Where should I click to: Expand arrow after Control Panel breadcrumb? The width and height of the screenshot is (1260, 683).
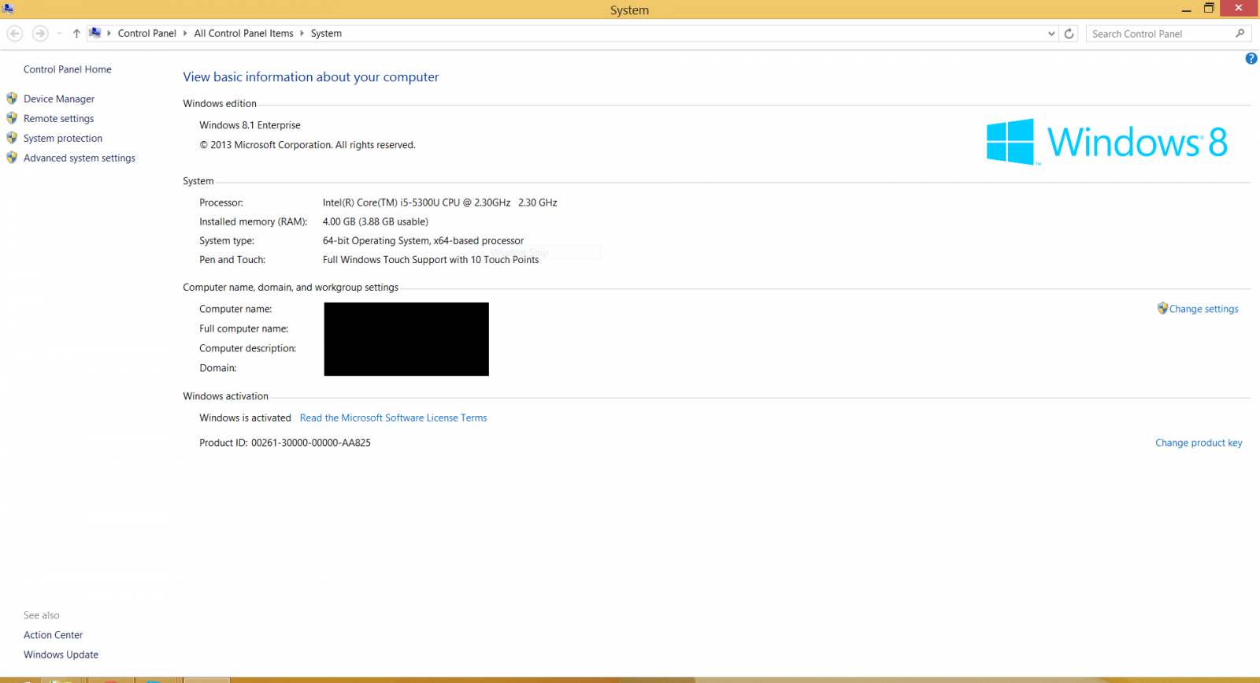click(x=185, y=34)
